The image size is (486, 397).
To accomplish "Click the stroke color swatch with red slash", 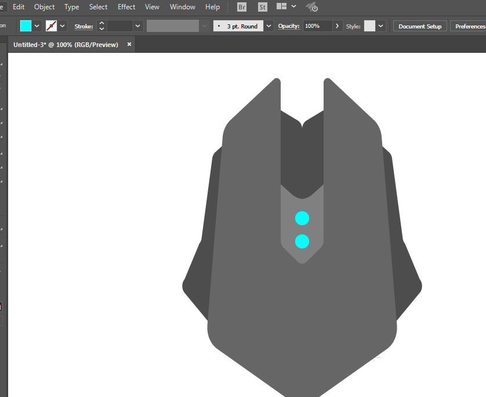I will click(x=52, y=26).
